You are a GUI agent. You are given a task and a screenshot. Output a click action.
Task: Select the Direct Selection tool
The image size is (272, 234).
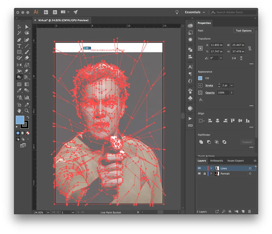(26, 27)
